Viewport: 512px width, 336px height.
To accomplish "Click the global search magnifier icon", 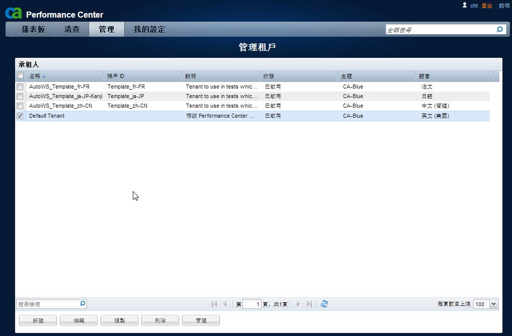I will [x=499, y=29].
